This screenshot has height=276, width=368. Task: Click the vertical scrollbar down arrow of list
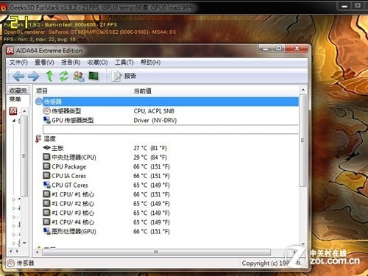click(303, 244)
